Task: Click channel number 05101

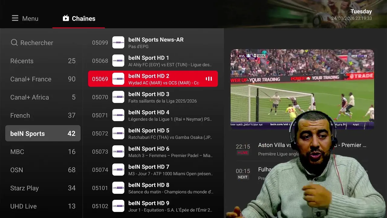Action: click(x=100, y=188)
